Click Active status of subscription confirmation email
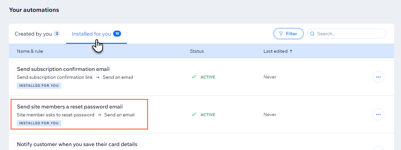The width and height of the screenshot is (401, 150). pos(203,77)
